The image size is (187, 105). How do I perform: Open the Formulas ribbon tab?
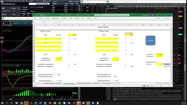coord(64,18)
